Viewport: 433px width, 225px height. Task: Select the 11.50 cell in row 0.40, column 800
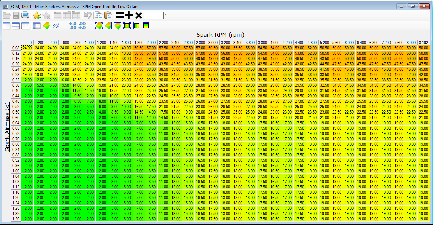[x=77, y=90]
